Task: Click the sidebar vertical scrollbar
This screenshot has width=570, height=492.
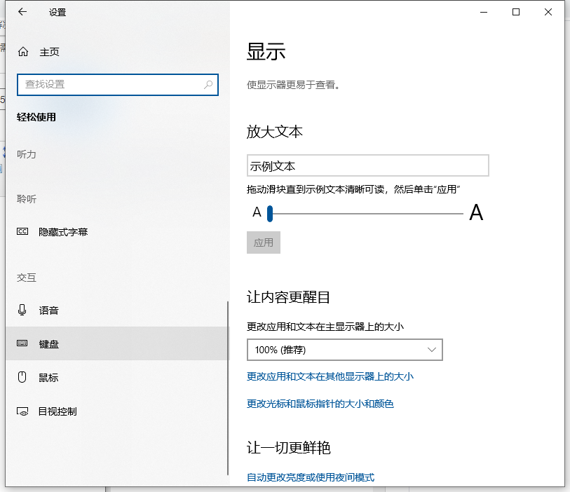Action: pos(227,385)
